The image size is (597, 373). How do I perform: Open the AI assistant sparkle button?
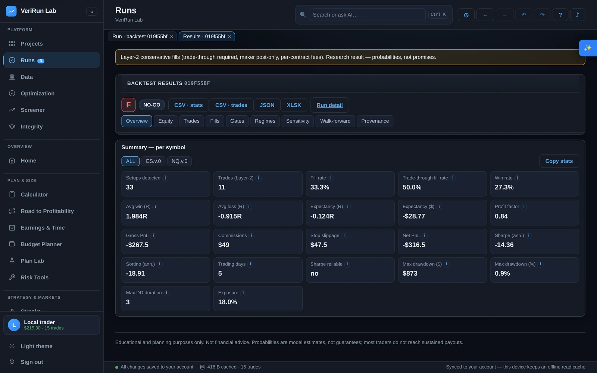pos(588,48)
